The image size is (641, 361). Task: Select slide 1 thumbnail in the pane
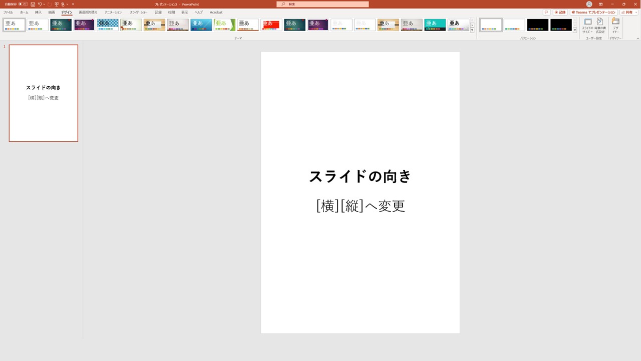tap(44, 92)
